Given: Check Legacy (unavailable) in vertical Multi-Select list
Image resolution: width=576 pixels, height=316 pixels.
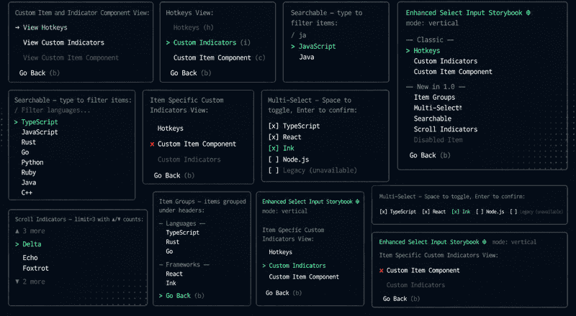Looking at the screenshot, I should pyautogui.click(x=274, y=170).
